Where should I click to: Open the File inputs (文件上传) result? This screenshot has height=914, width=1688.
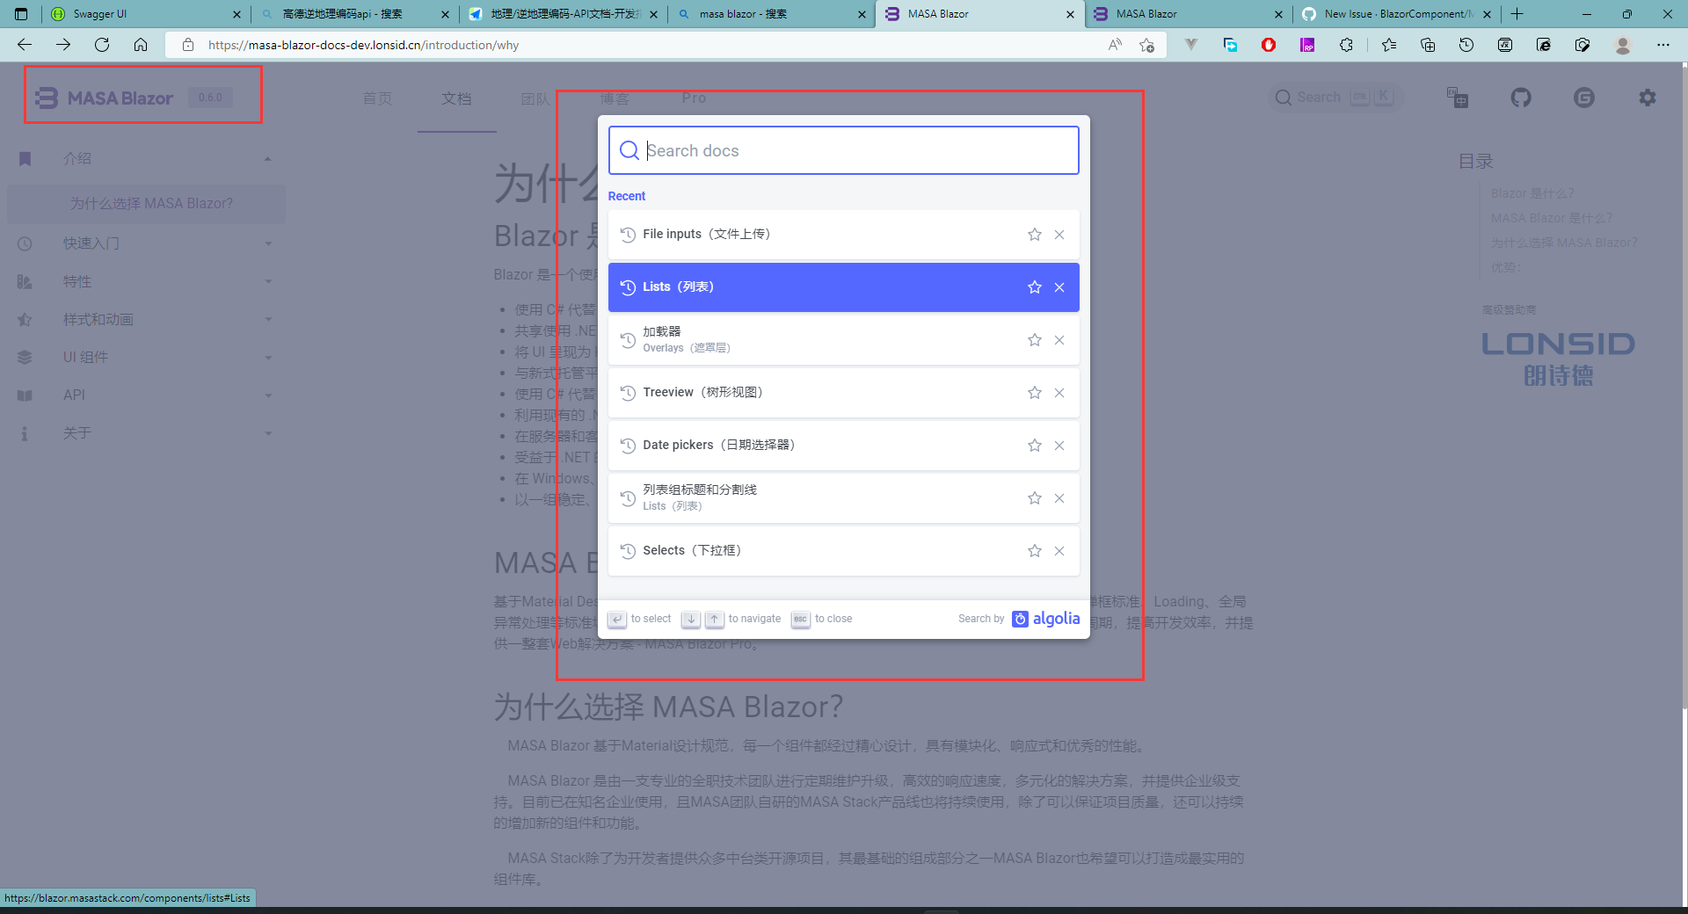click(x=843, y=235)
